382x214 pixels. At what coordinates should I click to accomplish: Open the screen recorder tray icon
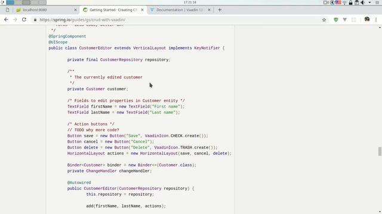326,2
